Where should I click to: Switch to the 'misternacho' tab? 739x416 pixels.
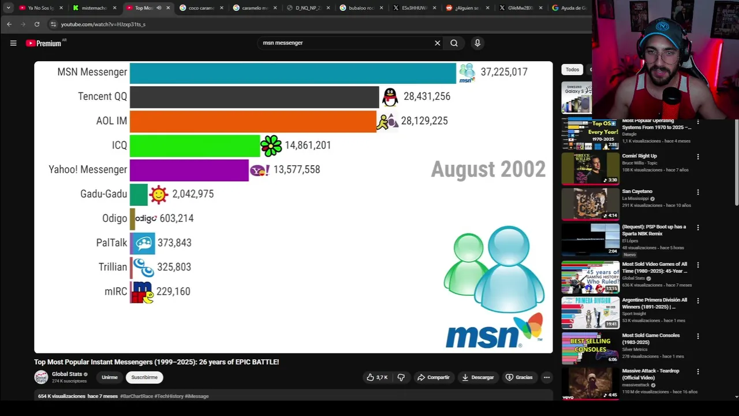point(94,8)
